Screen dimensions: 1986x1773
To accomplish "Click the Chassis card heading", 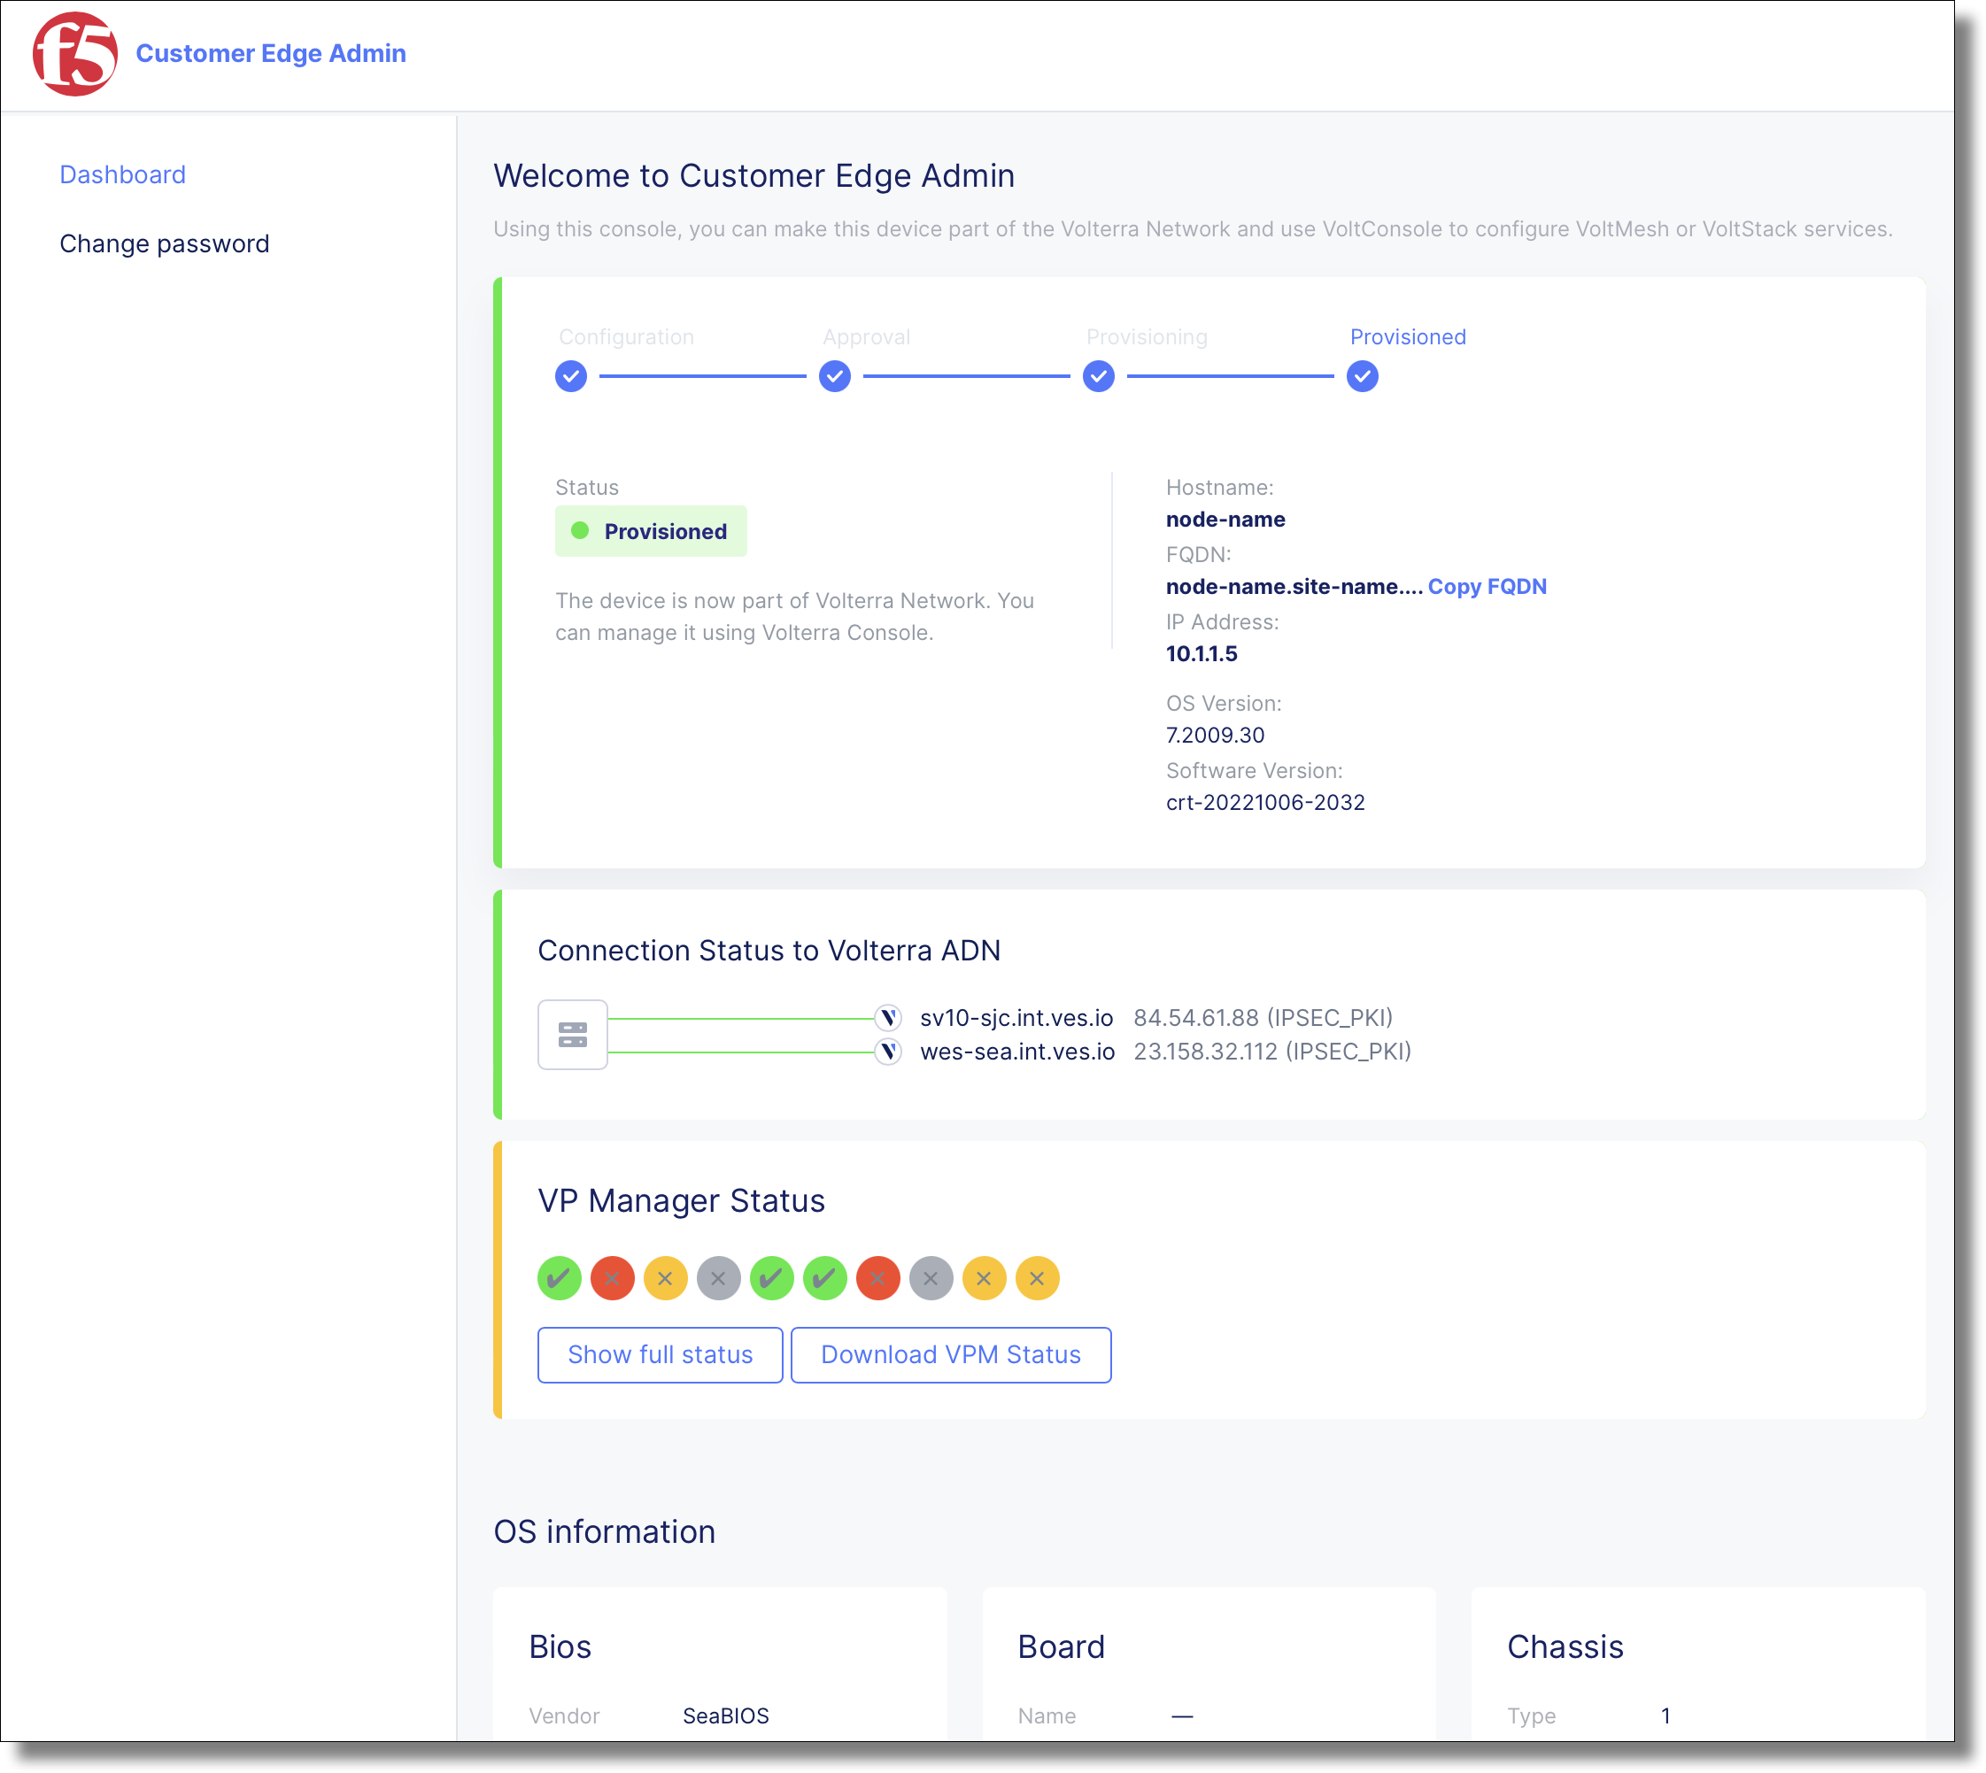I will [x=1565, y=1647].
